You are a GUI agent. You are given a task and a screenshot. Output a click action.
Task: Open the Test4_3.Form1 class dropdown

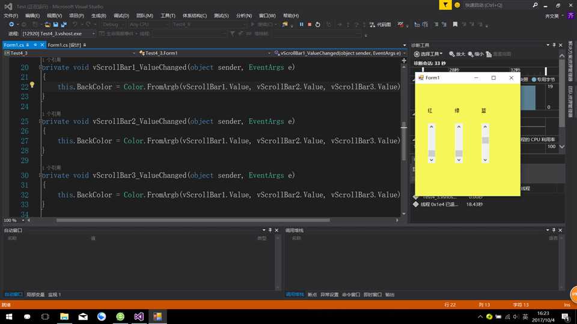(x=204, y=53)
